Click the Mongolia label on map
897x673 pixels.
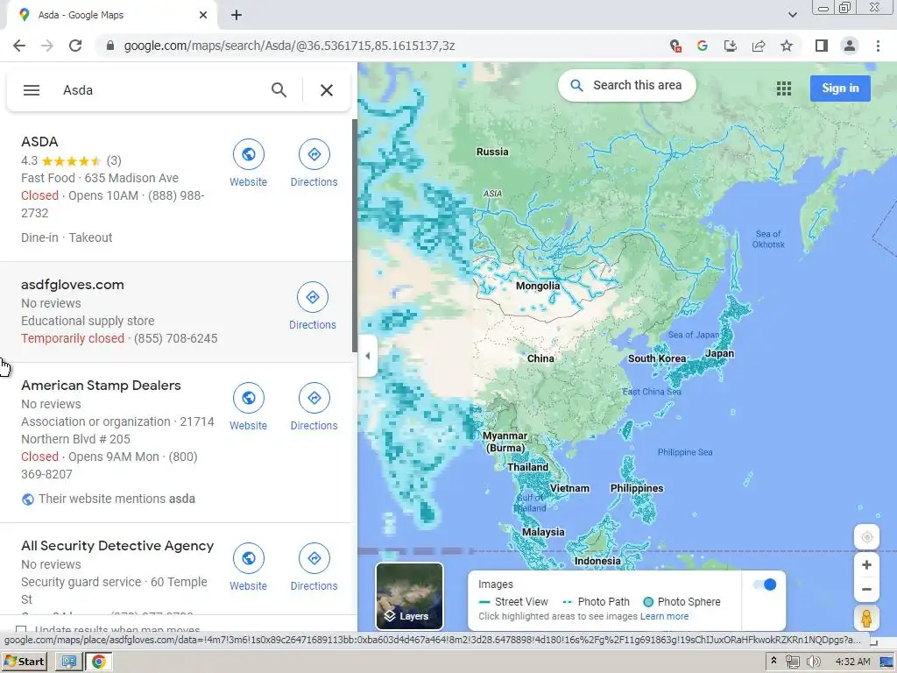538,286
